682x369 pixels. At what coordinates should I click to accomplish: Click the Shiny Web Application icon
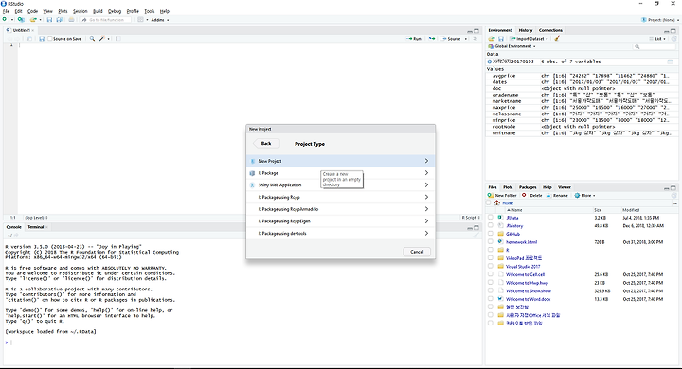click(x=252, y=185)
